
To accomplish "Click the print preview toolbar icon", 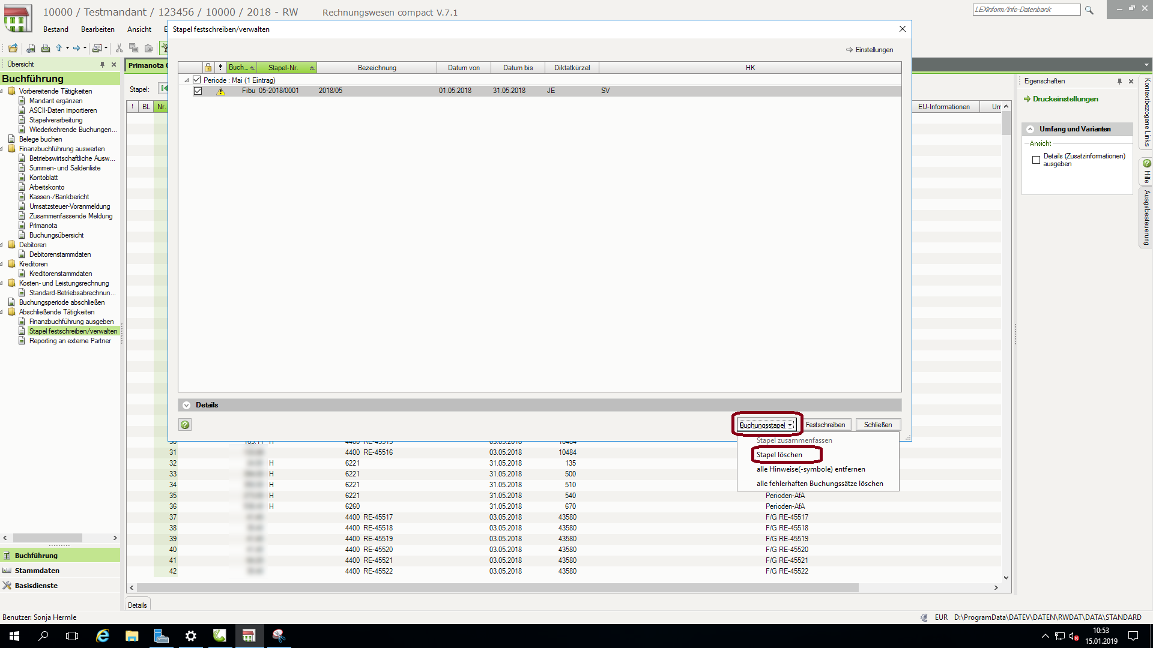I will [x=31, y=48].
